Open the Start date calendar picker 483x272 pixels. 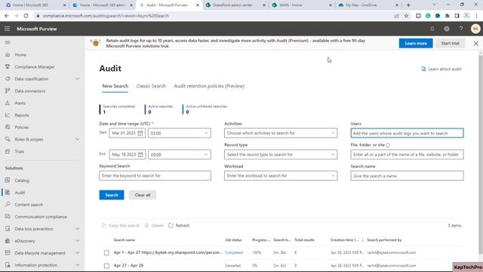point(140,133)
